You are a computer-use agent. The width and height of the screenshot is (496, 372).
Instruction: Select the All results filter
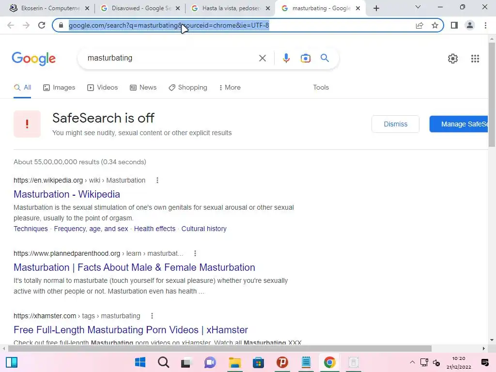[x=22, y=88]
